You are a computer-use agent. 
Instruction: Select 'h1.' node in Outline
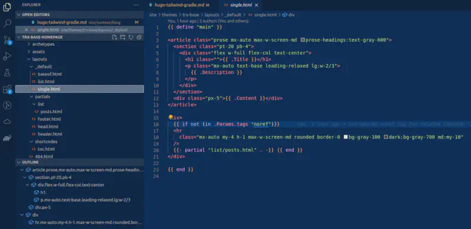tap(43, 193)
